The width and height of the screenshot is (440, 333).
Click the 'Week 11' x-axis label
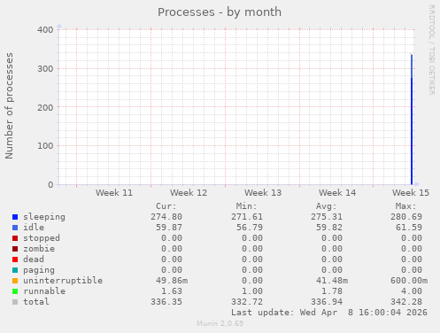point(114,193)
